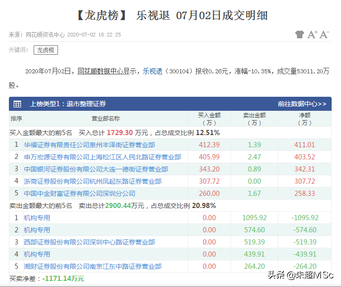
Task: Open 机构专用 link in sell row 2
Action: pyautogui.click(x=37, y=230)
